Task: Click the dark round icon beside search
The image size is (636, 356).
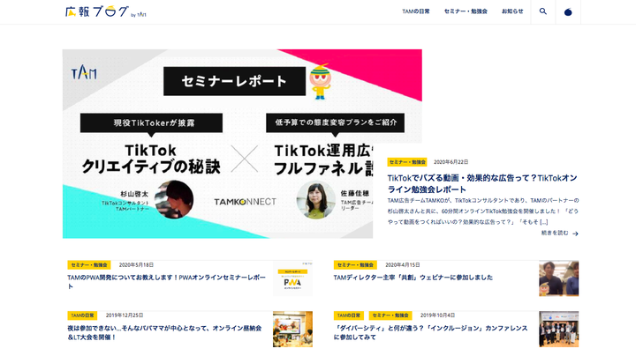Action: coord(568,11)
